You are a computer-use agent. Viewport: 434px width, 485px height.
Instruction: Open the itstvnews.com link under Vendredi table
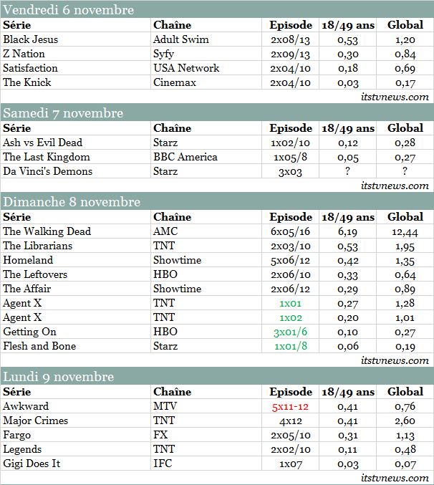point(395,97)
